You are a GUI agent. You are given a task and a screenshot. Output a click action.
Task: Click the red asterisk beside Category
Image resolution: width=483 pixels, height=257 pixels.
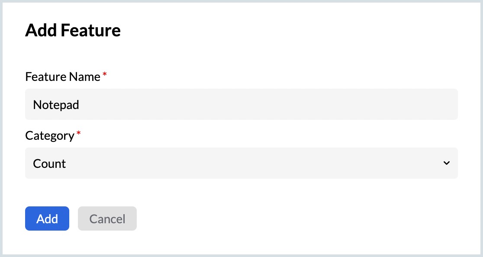78,134
